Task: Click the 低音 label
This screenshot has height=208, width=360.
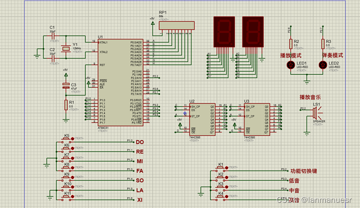Action: 294,180
